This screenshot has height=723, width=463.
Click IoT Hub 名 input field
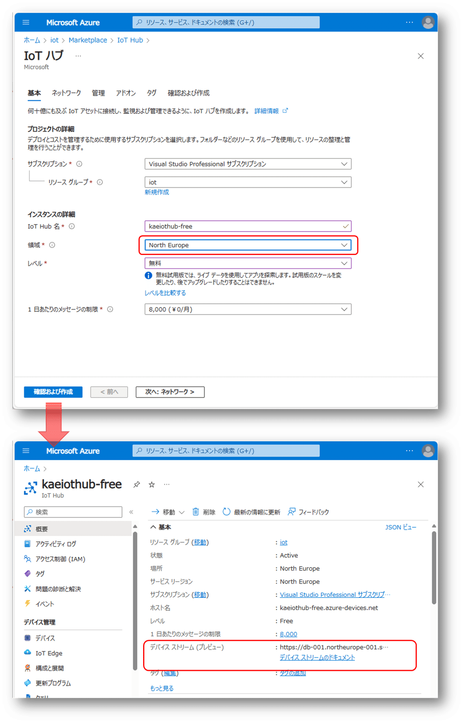tap(248, 226)
